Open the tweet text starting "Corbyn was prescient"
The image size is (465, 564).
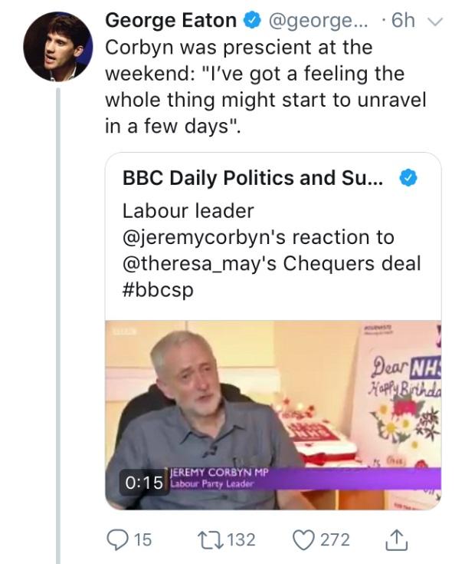coord(264,86)
